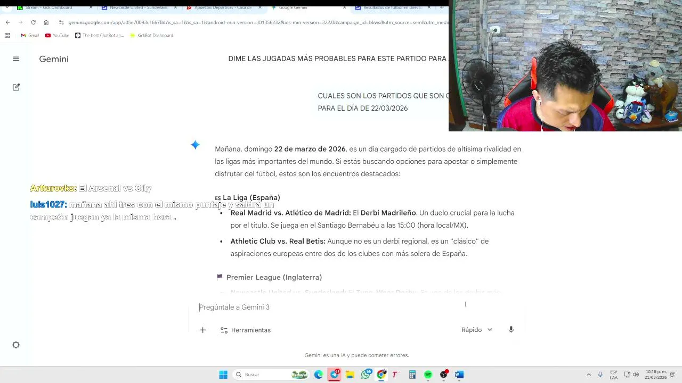Start a new chat with the edit icon
Image resolution: width=682 pixels, height=383 pixels.
(16, 87)
